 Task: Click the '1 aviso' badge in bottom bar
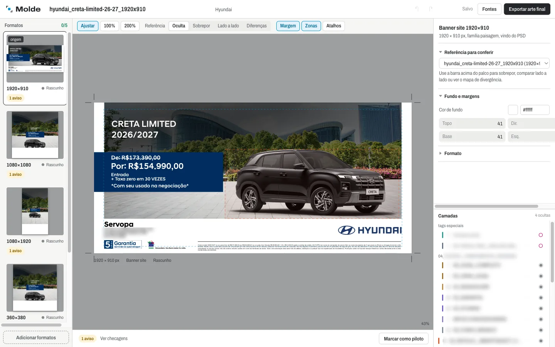coord(87,339)
